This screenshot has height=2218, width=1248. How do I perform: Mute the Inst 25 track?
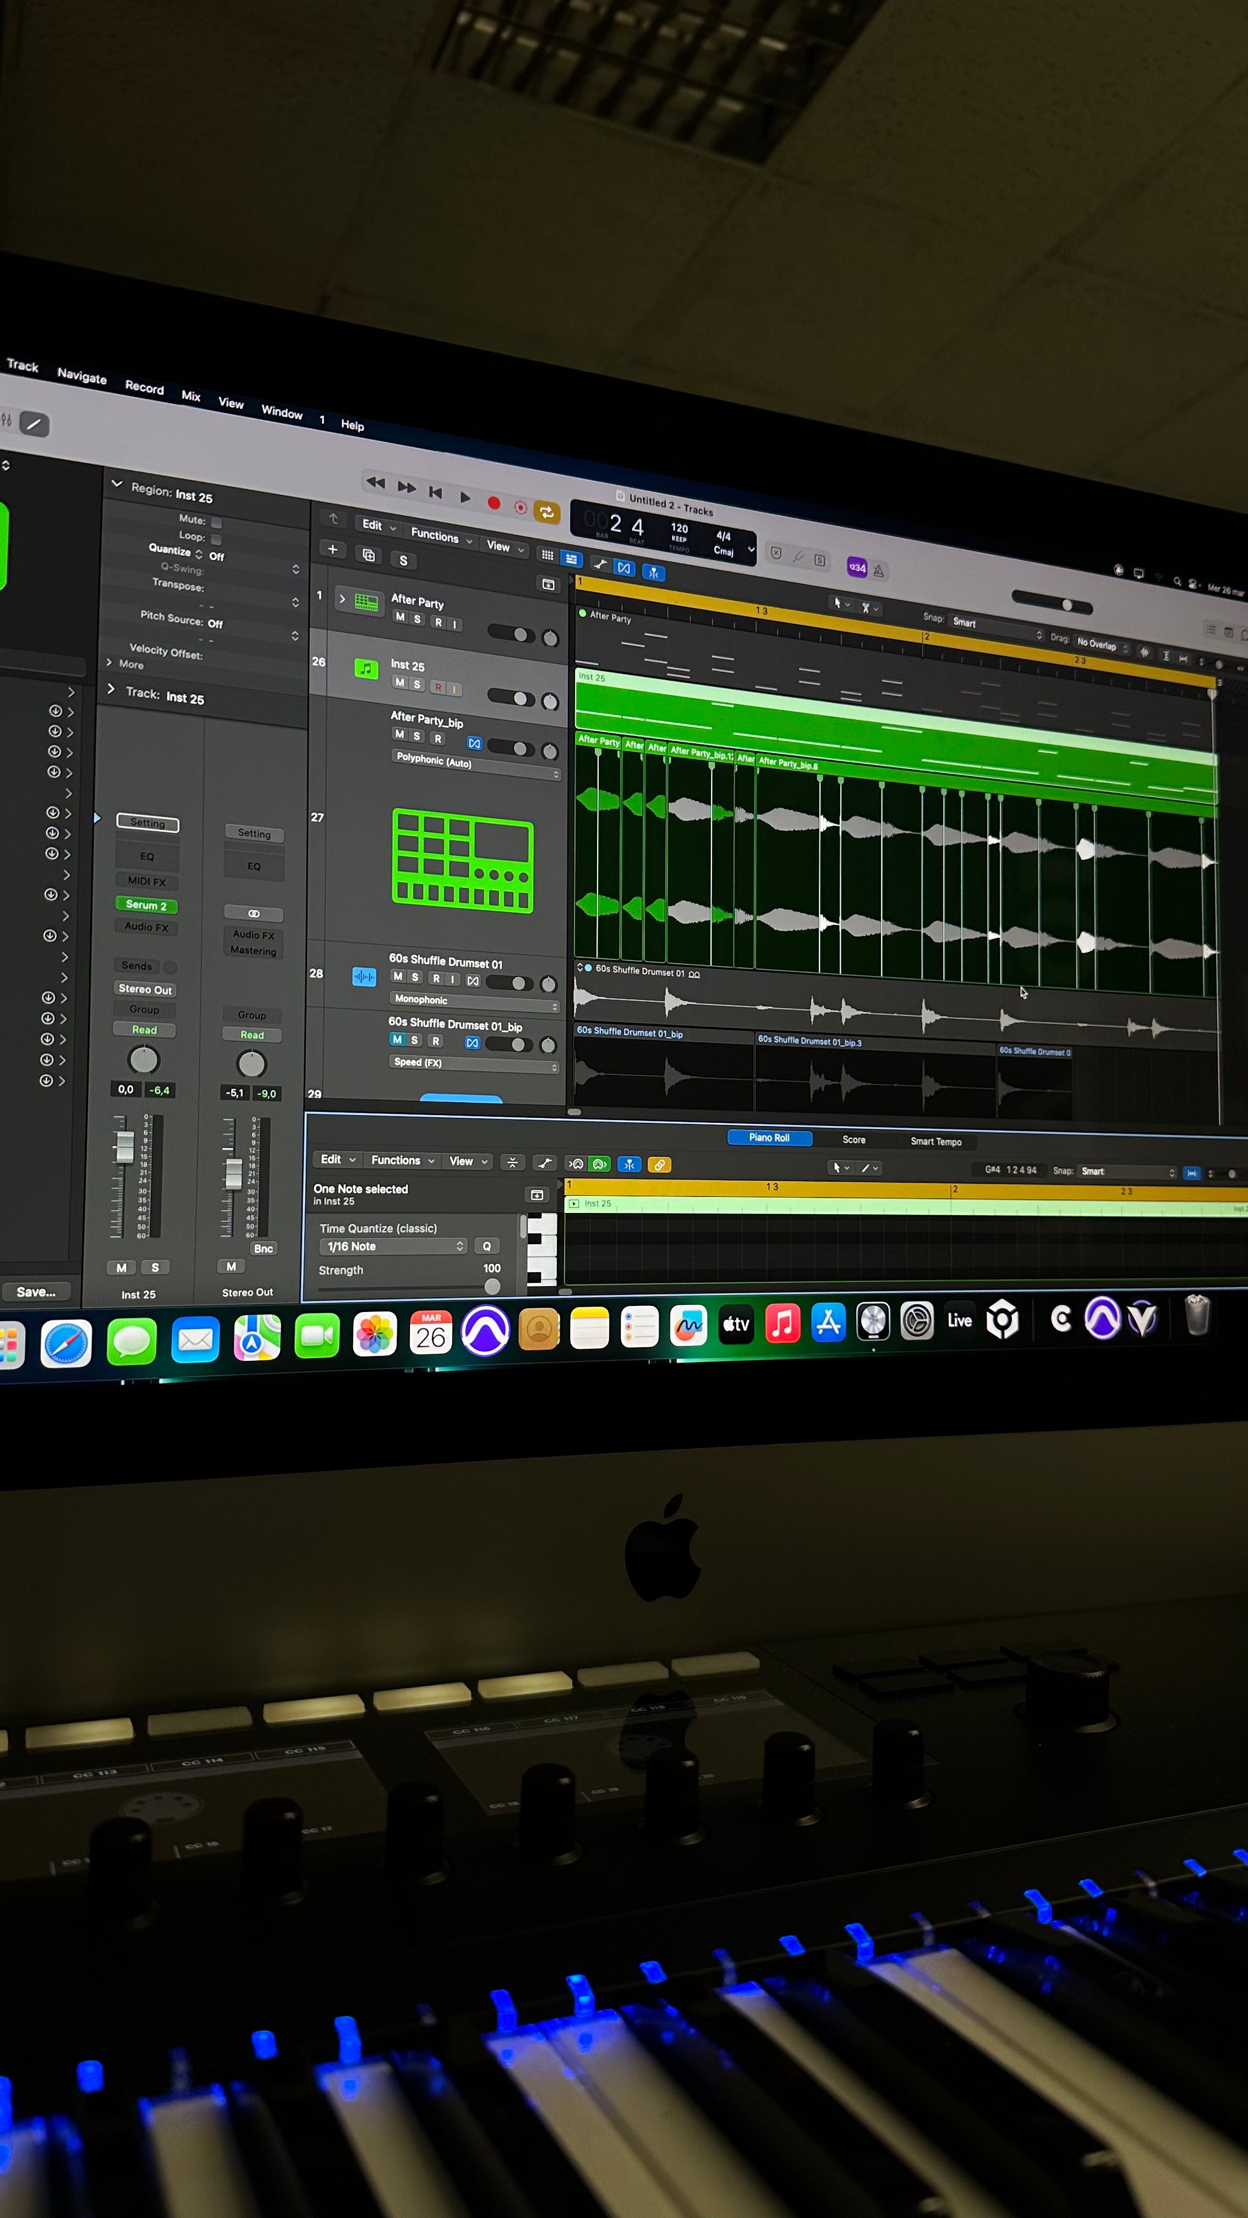point(399,683)
